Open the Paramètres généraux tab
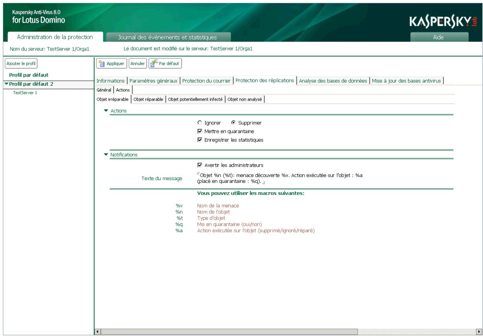 click(153, 81)
